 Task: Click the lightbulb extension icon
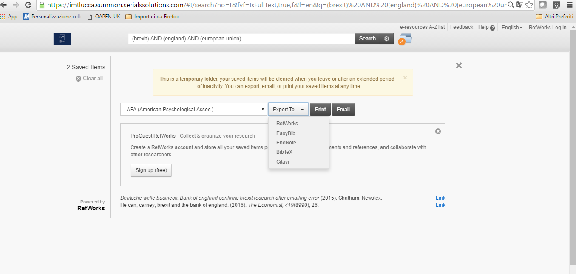[x=556, y=5]
